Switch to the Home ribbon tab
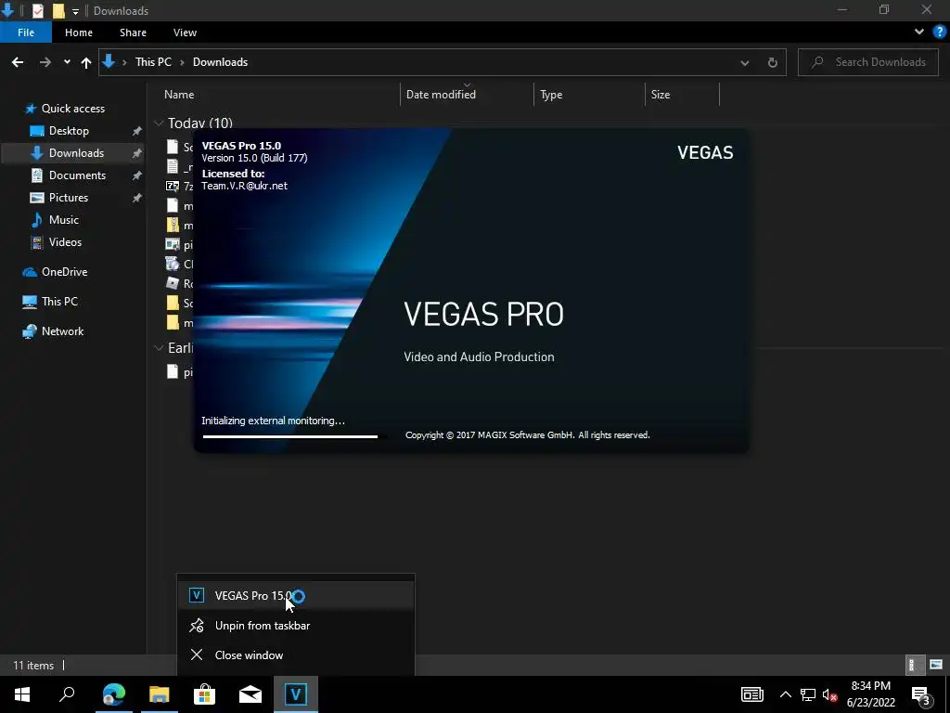This screenshot has height=713, width=950. [x=79, y=32]
